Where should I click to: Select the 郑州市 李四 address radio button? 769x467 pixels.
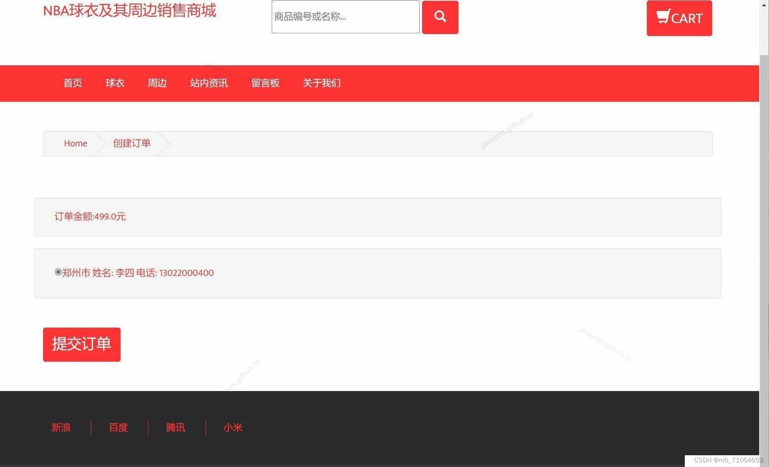click(x=58, y=272)
